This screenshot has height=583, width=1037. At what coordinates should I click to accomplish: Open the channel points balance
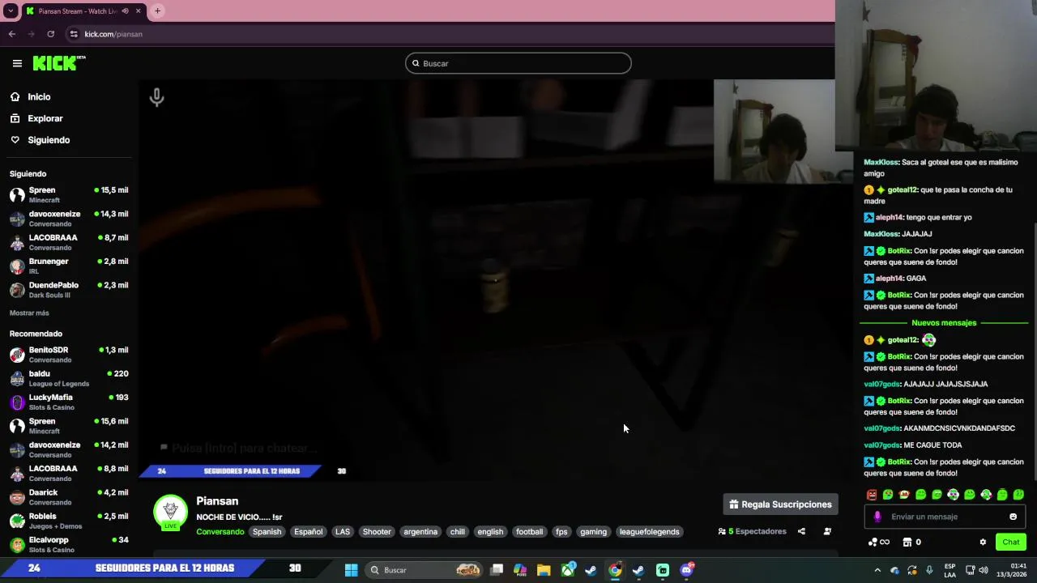coord(878,543)
